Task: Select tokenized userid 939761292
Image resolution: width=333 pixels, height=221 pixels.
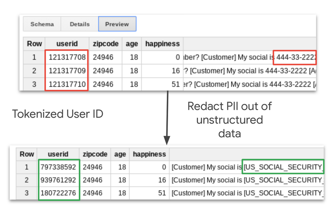Action: [x=58, y=180]
